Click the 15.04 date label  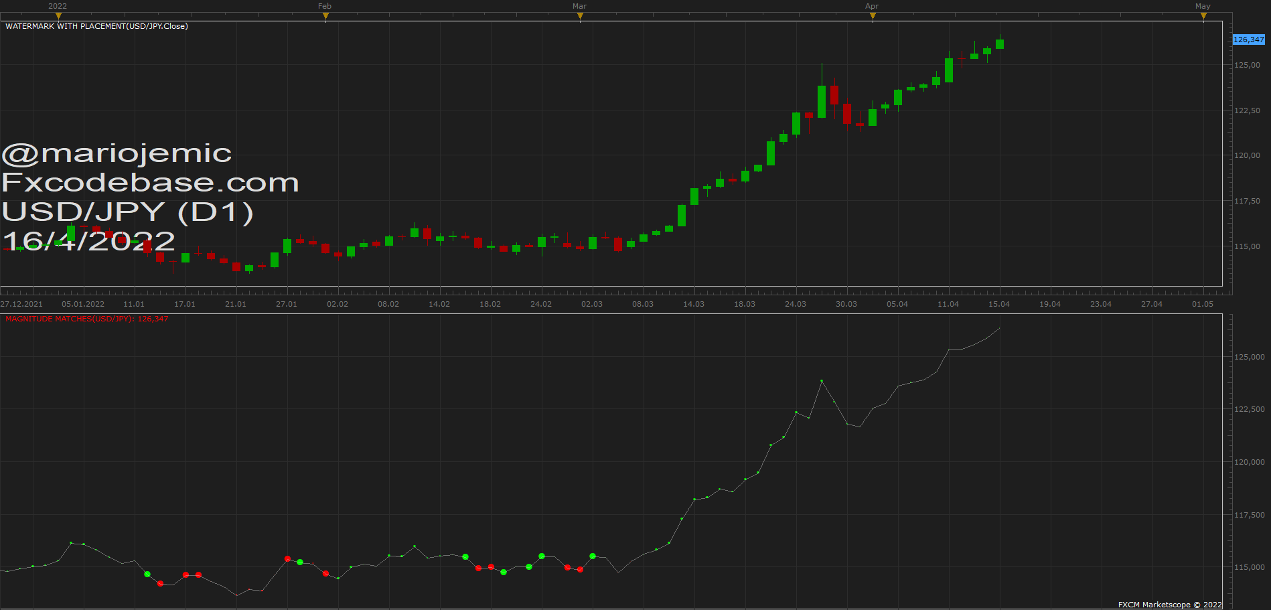[999, 304]
